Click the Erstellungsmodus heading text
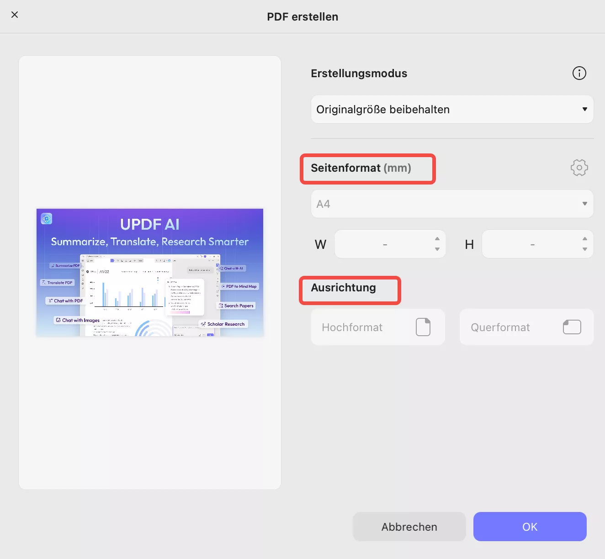This screenshot has width=605, height=559. tap(359, 74)
